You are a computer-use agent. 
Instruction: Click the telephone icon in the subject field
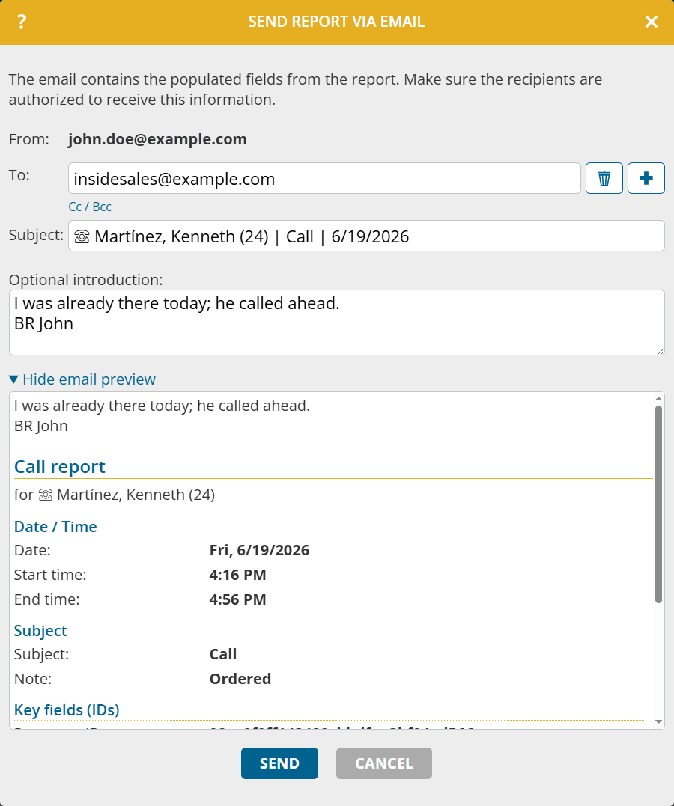pyautogui.click(x=82, y=236)
